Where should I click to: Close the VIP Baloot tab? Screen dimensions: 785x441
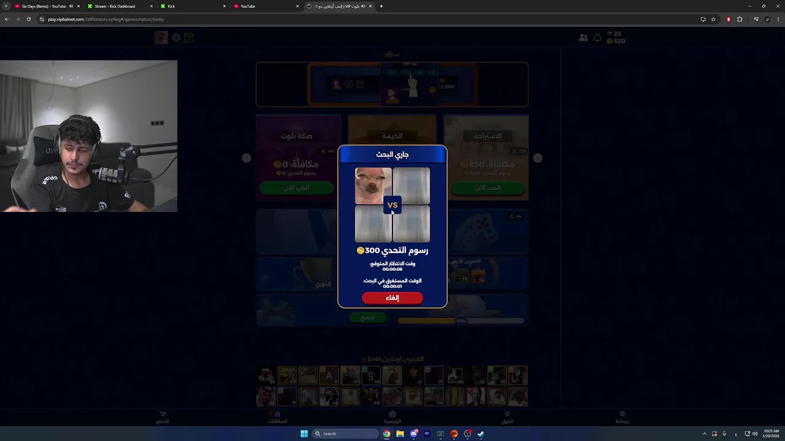point(370,6)
